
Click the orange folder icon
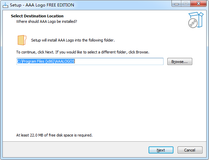click(x=22, y=40)
